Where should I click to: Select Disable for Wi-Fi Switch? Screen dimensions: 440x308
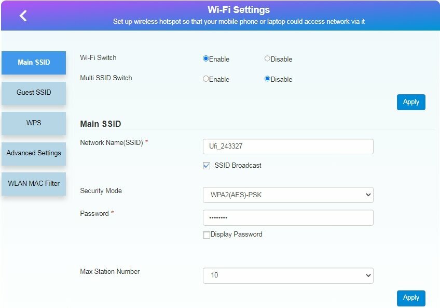click(x=268, y=58)
